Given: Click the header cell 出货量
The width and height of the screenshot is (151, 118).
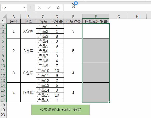Looking at the screenshot, I should (57, 21).
